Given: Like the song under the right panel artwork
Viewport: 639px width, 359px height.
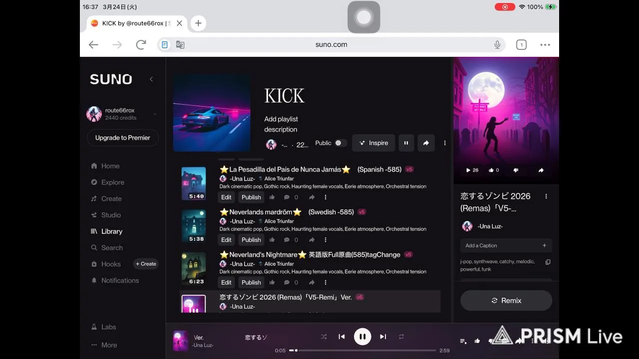Looking at the screenshot, I should pyautogui.click(x=494, y=170).
